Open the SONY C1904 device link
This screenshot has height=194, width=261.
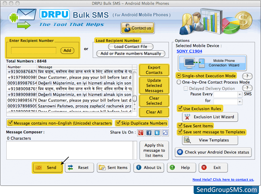point(189,51)
